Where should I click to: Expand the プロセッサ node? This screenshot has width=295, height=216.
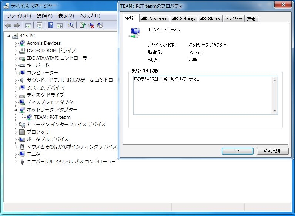tap(16, 132)
